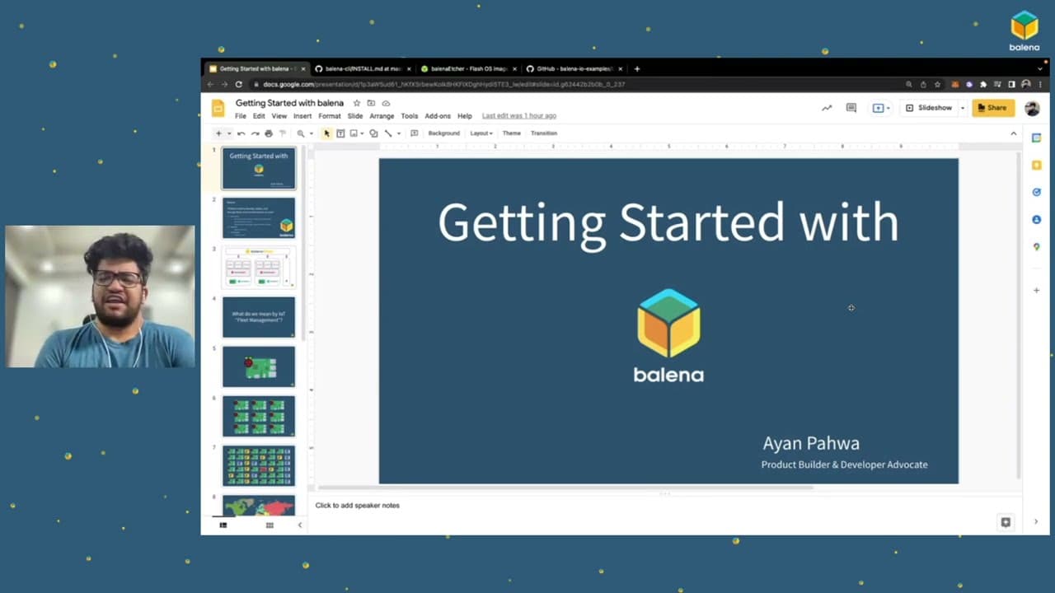
Task: Select the Text box tool
Action: click(340, 133)
